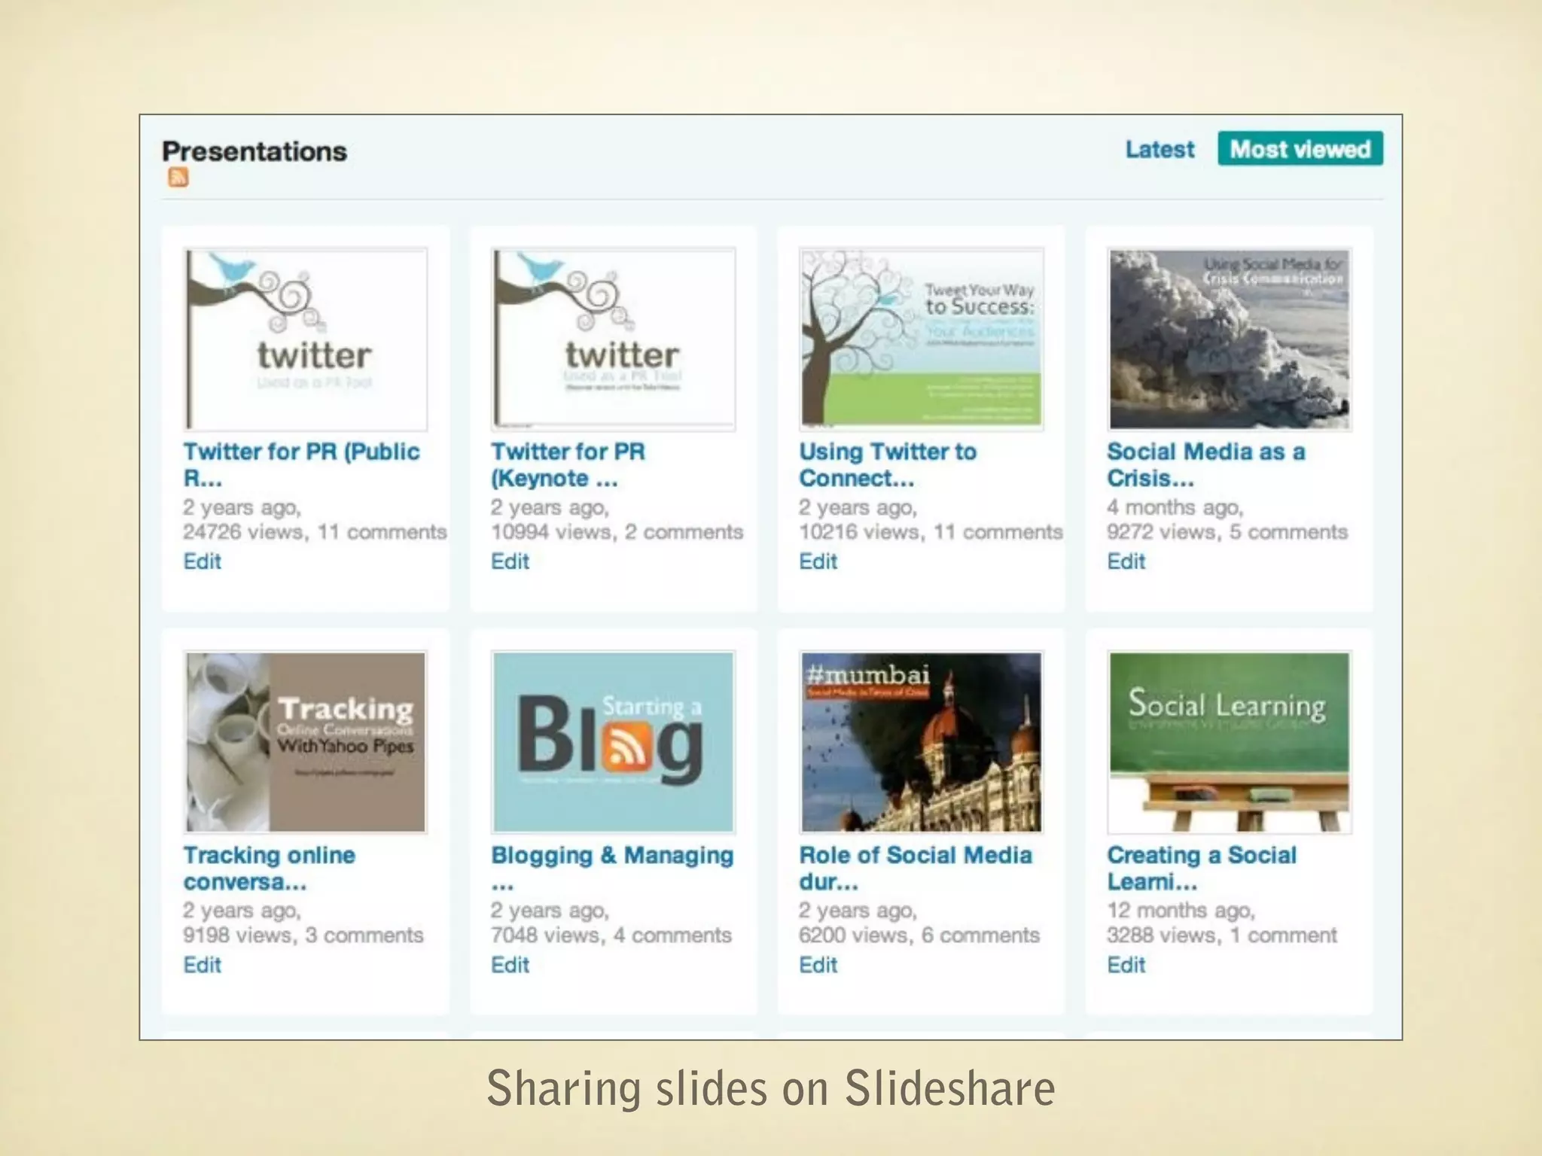Edit the Tracking online conversa... presentation

(x=202, y=965)
